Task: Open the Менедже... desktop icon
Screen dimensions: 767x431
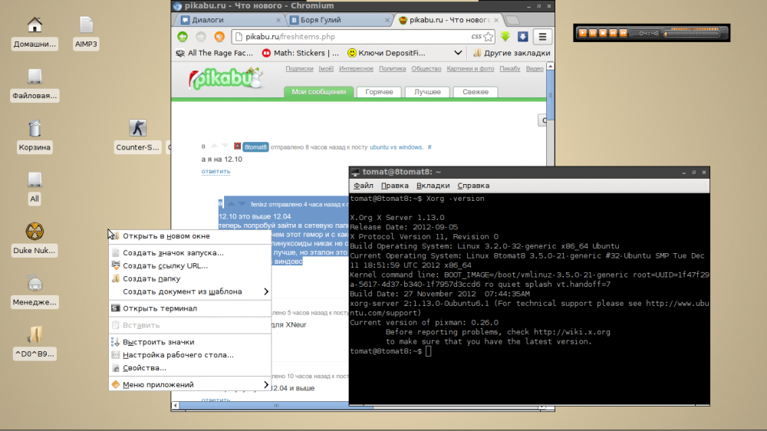Action: click(35, 291)
